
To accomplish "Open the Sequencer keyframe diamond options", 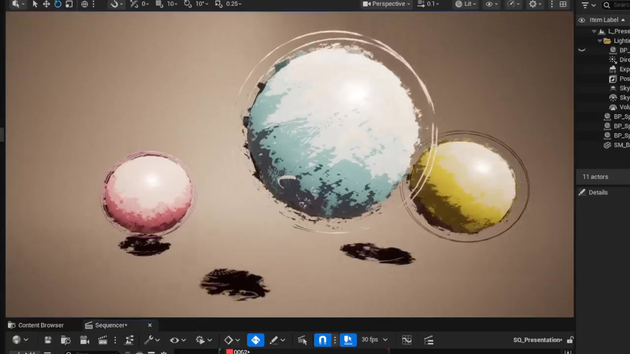I will pyautogui.click(x=232, y=340).
